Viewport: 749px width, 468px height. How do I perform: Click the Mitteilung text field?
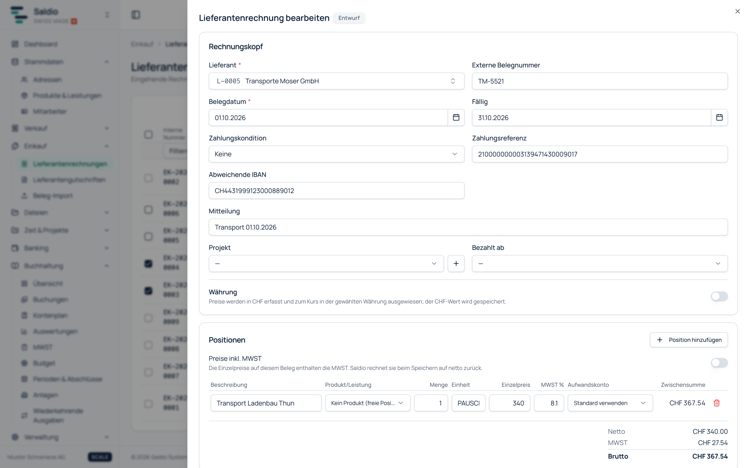point(468,227)
